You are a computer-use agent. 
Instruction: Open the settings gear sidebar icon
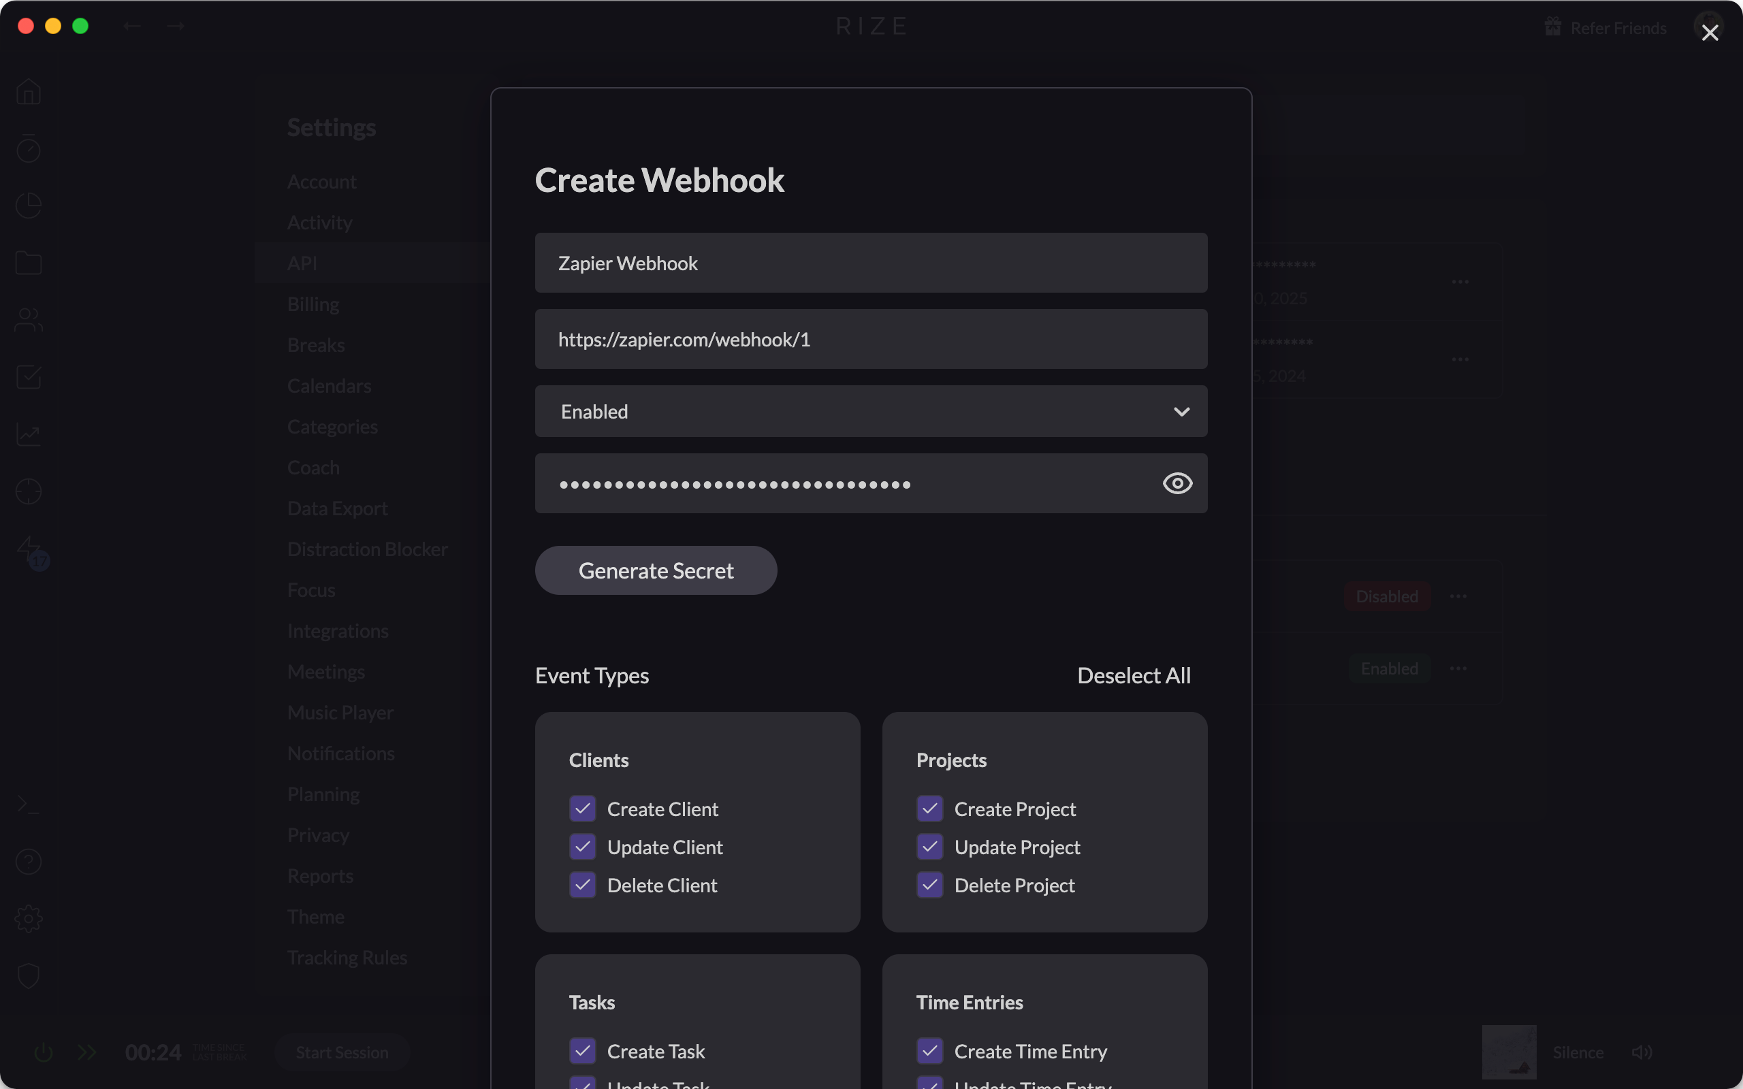coord(29,918)
